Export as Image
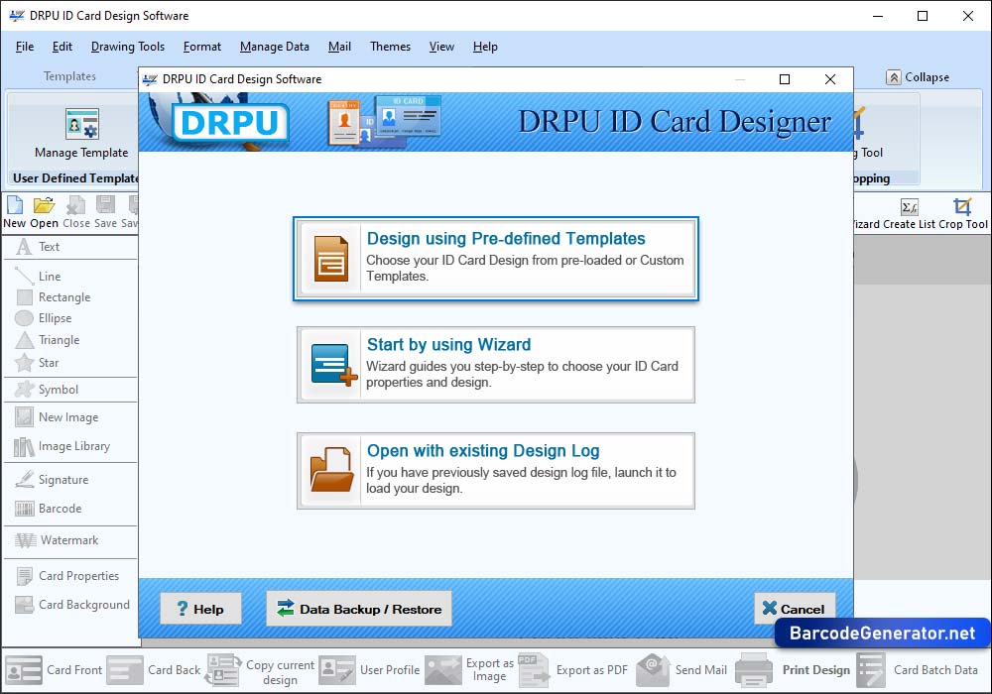This screenshot has height=694, width=992. click(469, 670)
